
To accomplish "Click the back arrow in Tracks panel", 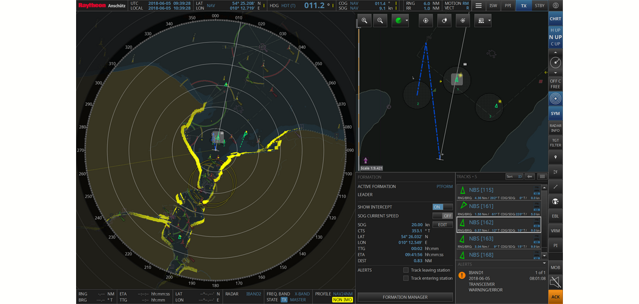I will coord(530,176).
